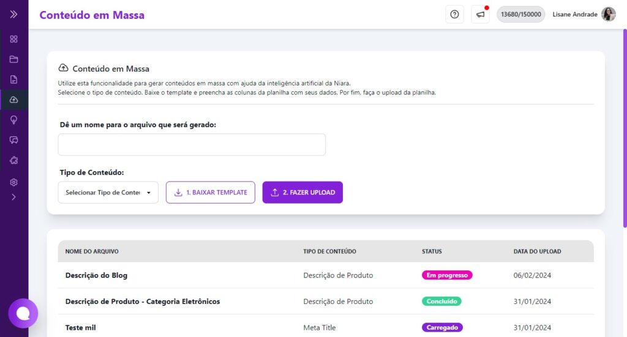Open the Selecionar Tipo de Conteúdo dropdown
Screen dimensions: 627x337
(x=108, y=193)
